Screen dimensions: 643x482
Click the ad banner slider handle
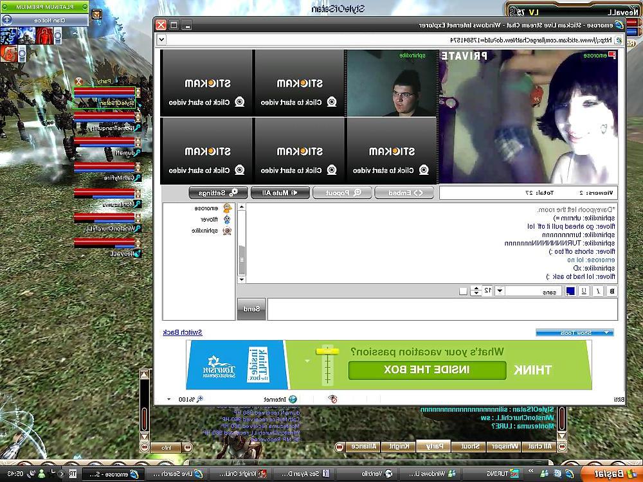[x=327, y=352]
